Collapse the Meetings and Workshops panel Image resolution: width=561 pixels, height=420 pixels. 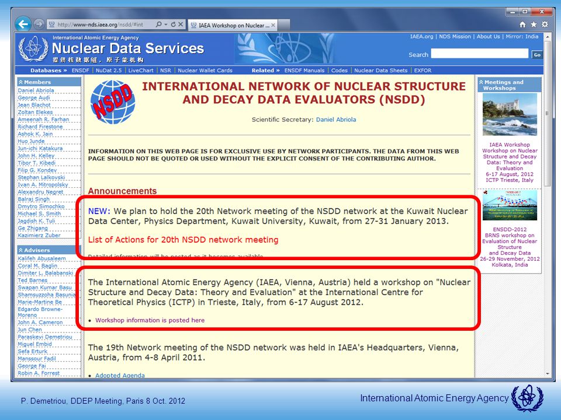510,85
